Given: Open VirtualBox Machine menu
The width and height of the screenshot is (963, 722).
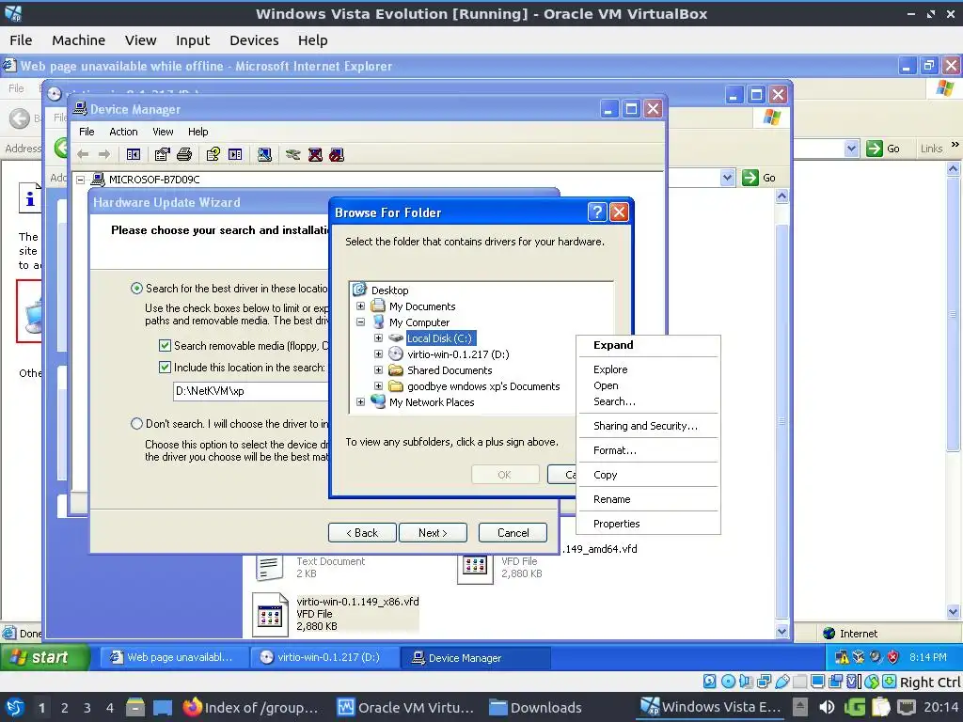Looking at the screenshot, I should coord(78,40).
